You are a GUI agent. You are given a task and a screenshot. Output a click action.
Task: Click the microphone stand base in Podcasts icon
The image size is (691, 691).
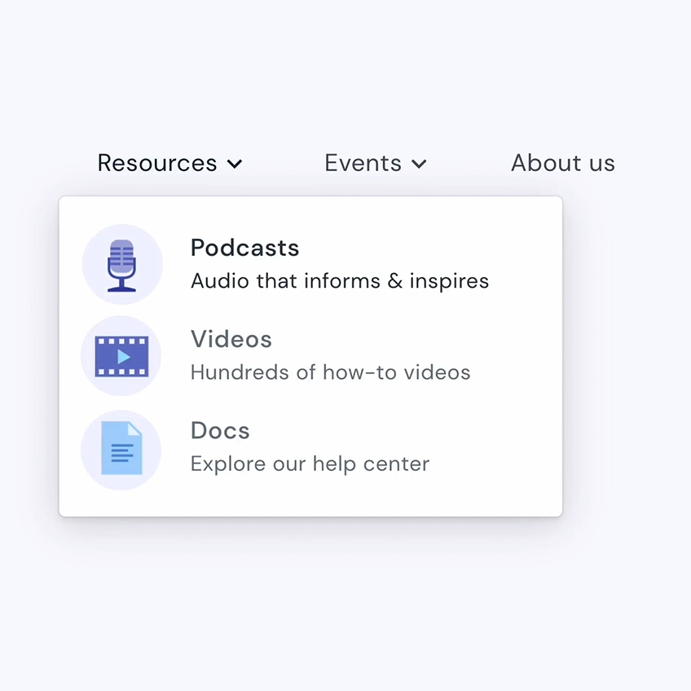(122, 288)
